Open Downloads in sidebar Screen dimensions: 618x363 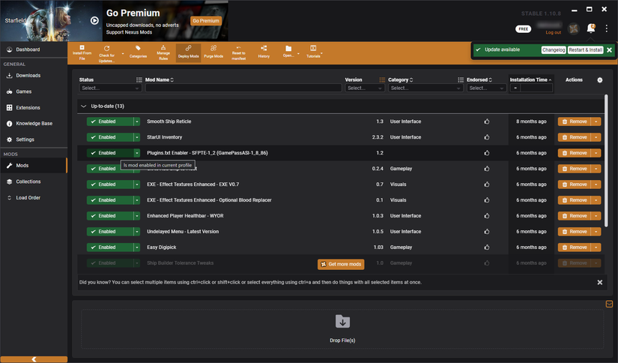(x=34, y=75)
